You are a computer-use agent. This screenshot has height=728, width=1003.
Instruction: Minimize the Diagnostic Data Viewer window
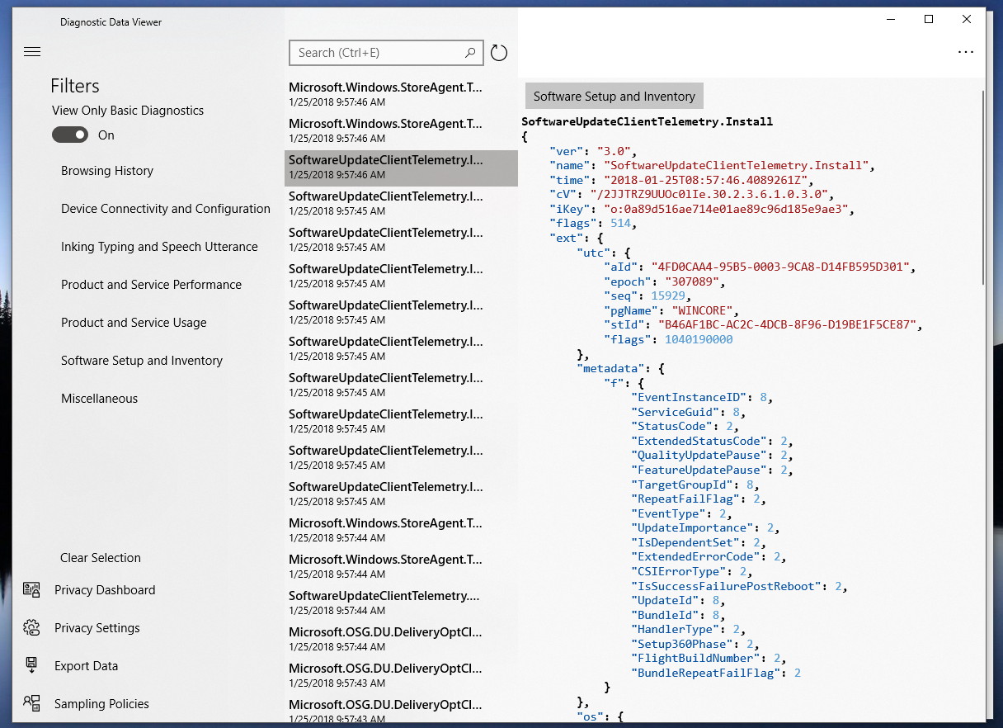pyautogui.click(x=891, y=19)
